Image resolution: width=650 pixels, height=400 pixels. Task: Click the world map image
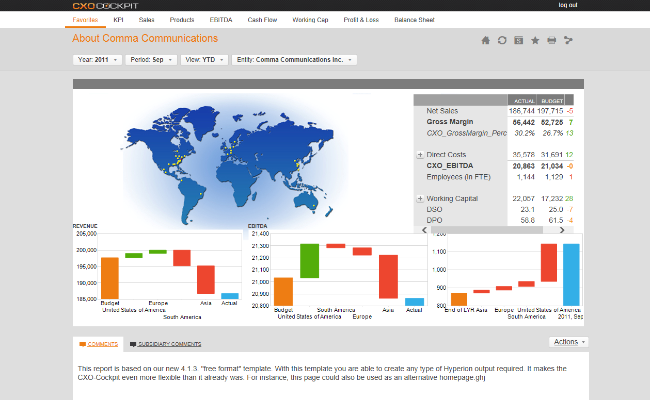(x=235, y=162)
